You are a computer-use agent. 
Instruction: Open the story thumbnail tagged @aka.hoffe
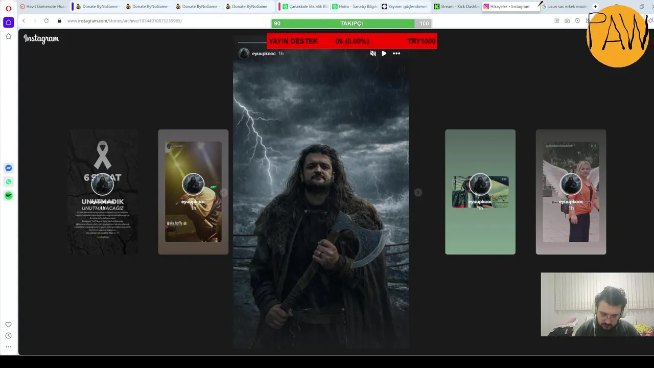(x=193, y=192)
